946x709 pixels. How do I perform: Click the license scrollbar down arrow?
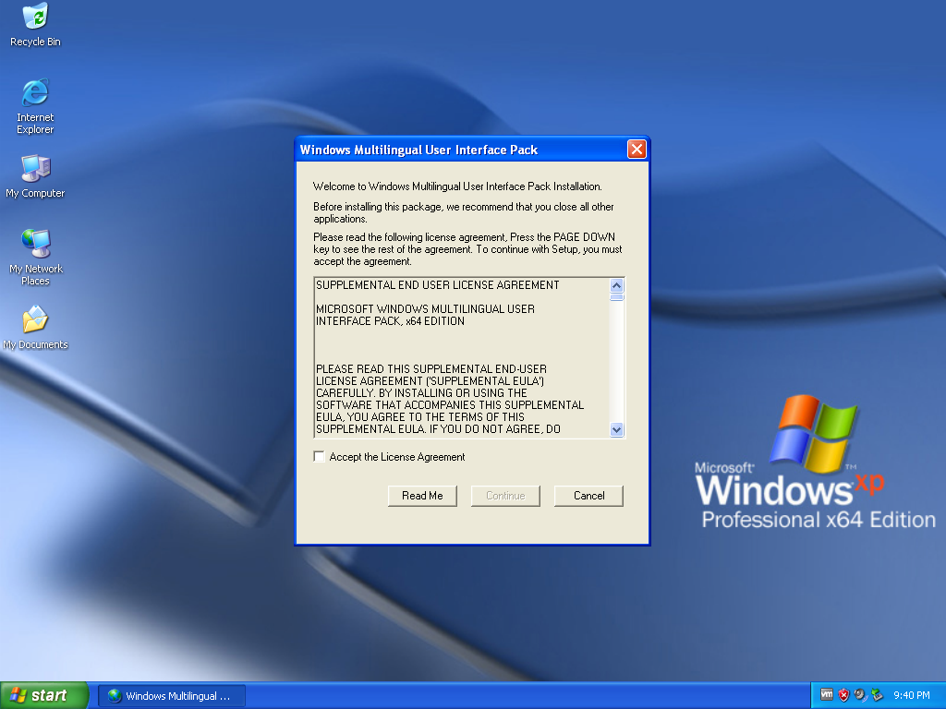(616, 429)
